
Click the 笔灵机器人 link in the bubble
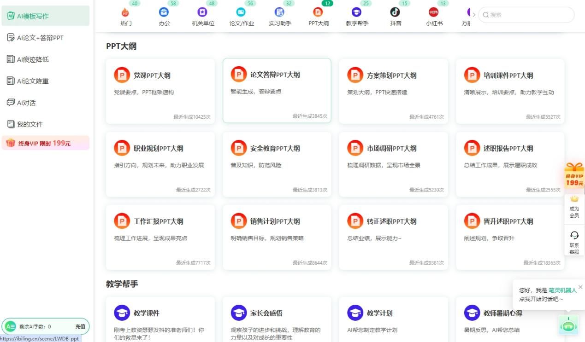click(562, 290)
